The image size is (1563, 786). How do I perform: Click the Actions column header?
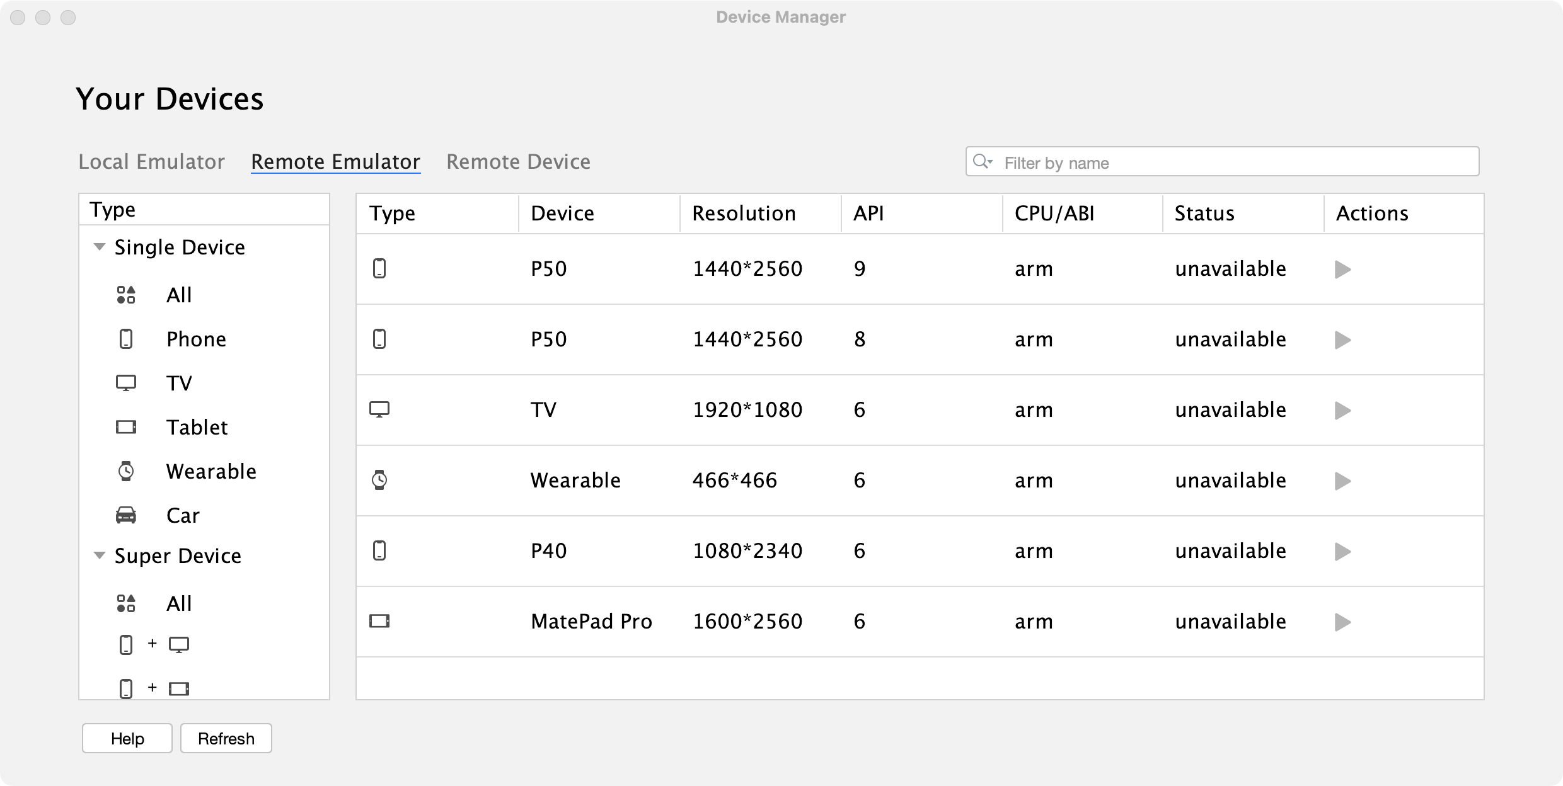1404,214
